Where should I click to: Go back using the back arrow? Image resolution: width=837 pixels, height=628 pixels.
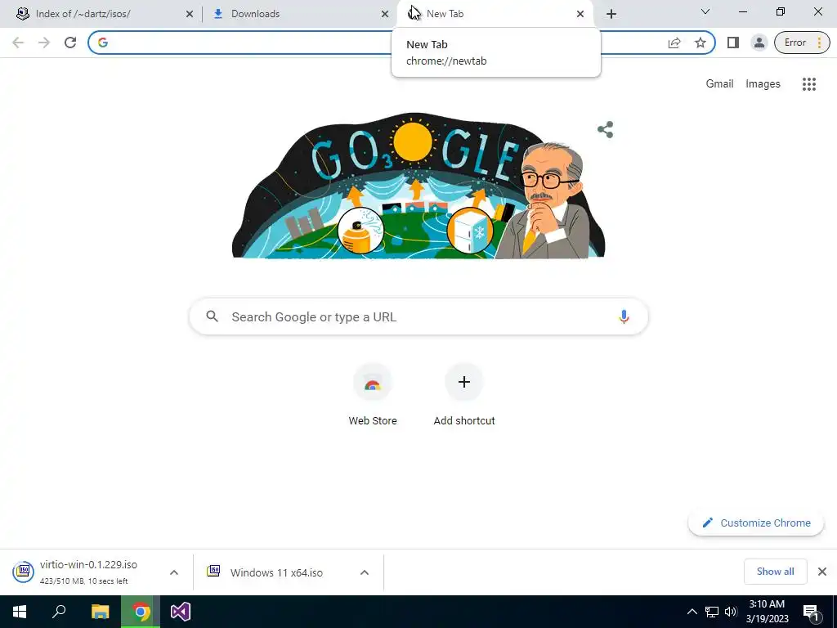click(18, 43)
